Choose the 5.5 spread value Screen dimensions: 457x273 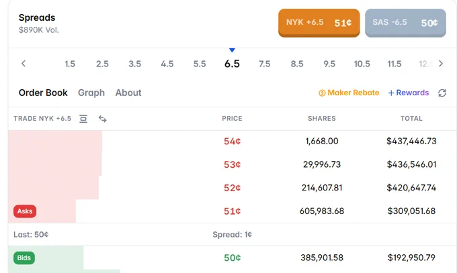tap(200, 64)
